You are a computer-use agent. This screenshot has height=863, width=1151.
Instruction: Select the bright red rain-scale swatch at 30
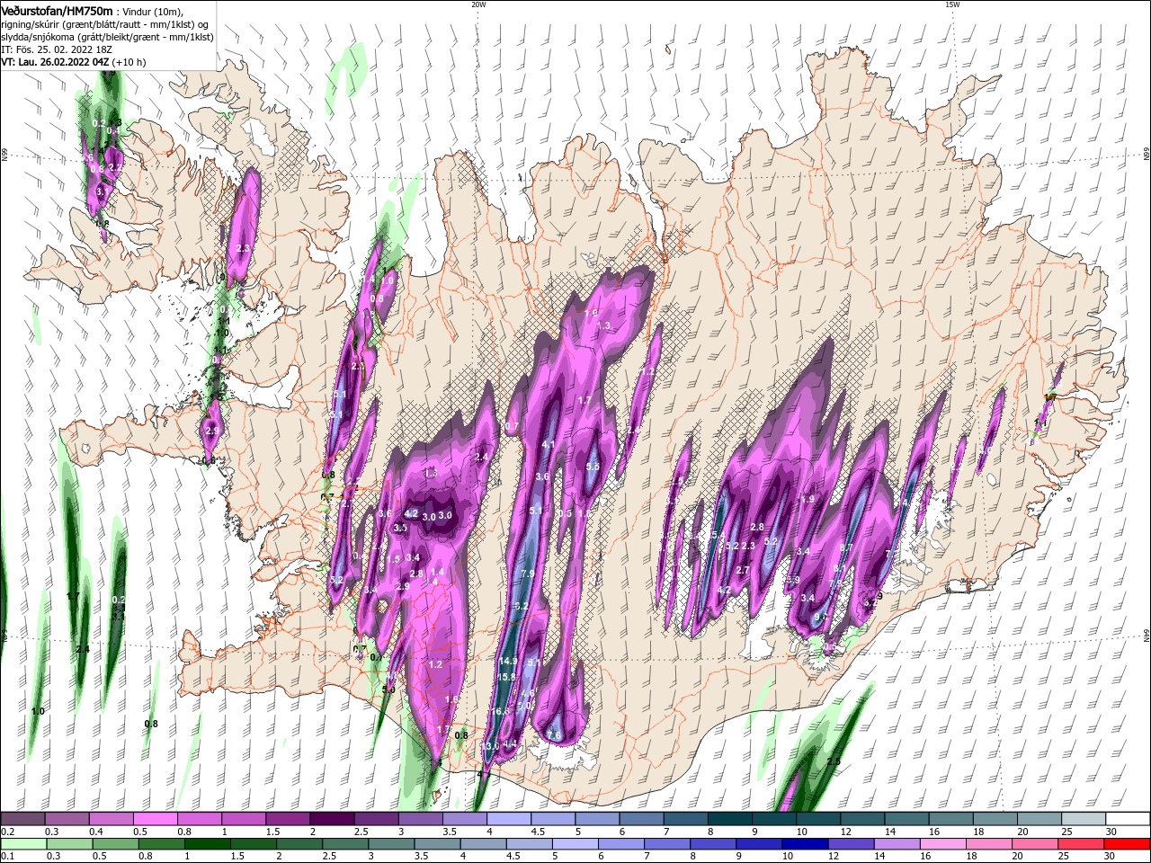tap(1127, 844)
